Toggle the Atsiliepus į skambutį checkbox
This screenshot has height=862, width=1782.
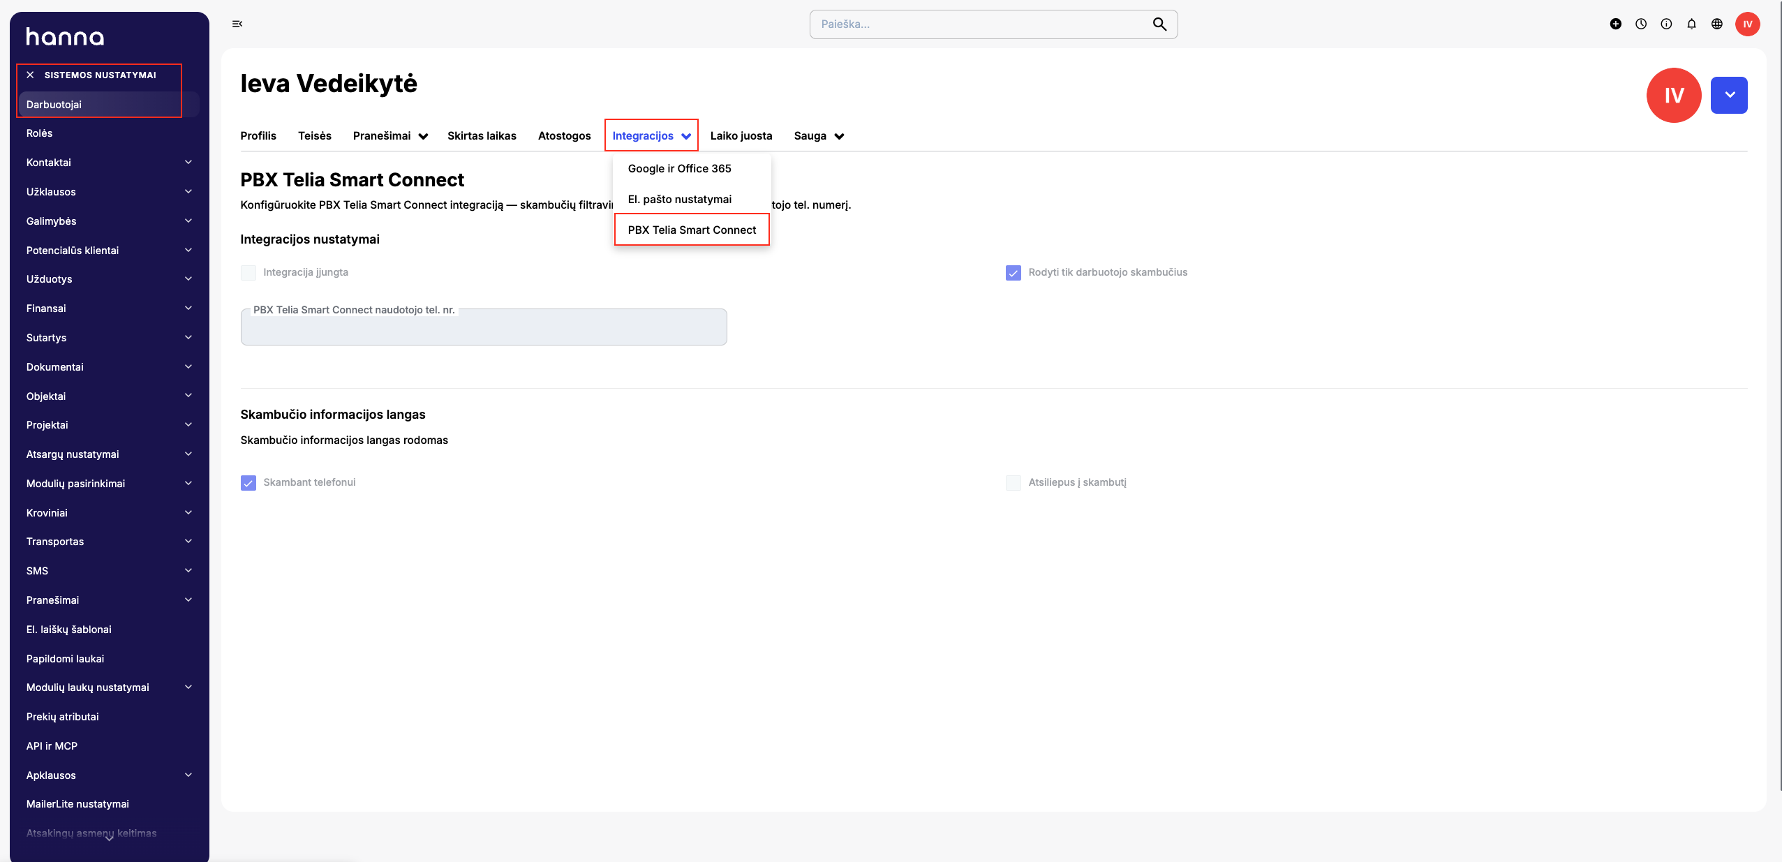click(x=1013, y=482)
